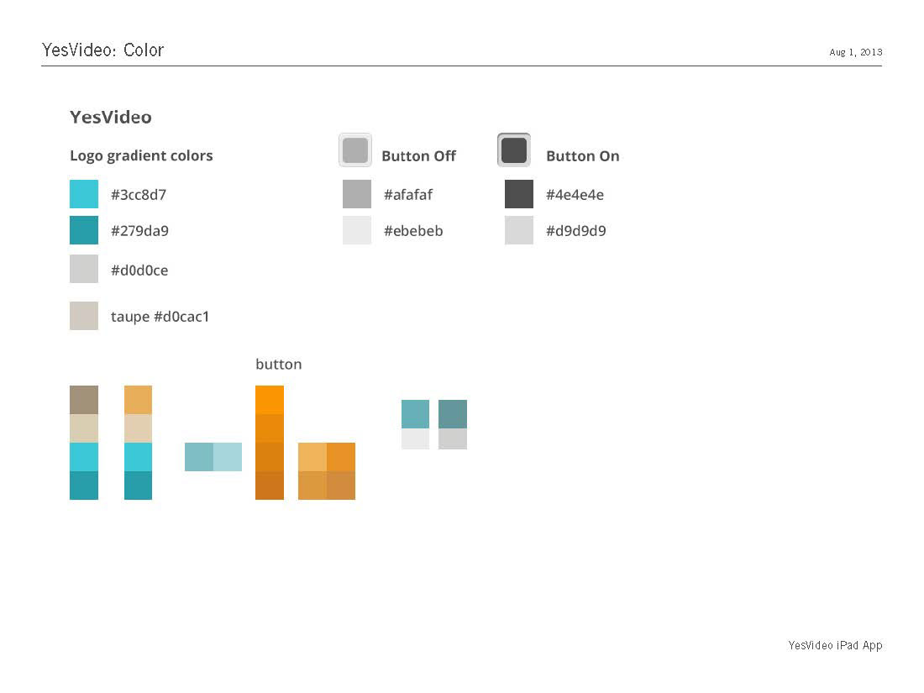
Task: Click the 'Button On' label
Action: pyautogui.click(x=583, y=156)
